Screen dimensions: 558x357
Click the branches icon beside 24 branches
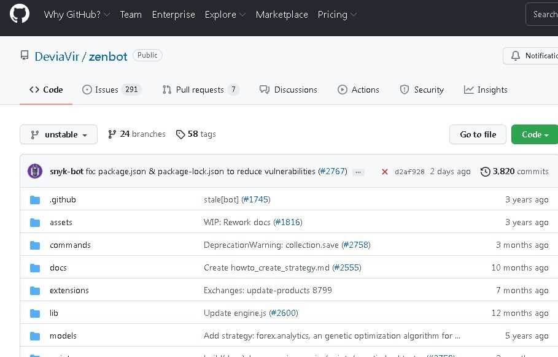click(112, 134)
